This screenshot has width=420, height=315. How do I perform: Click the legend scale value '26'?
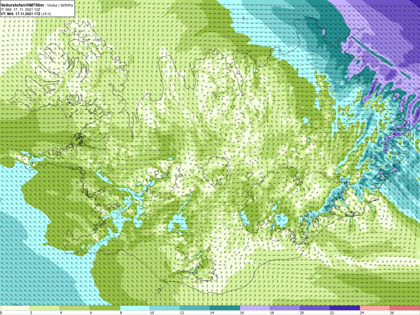pos(392,313)
